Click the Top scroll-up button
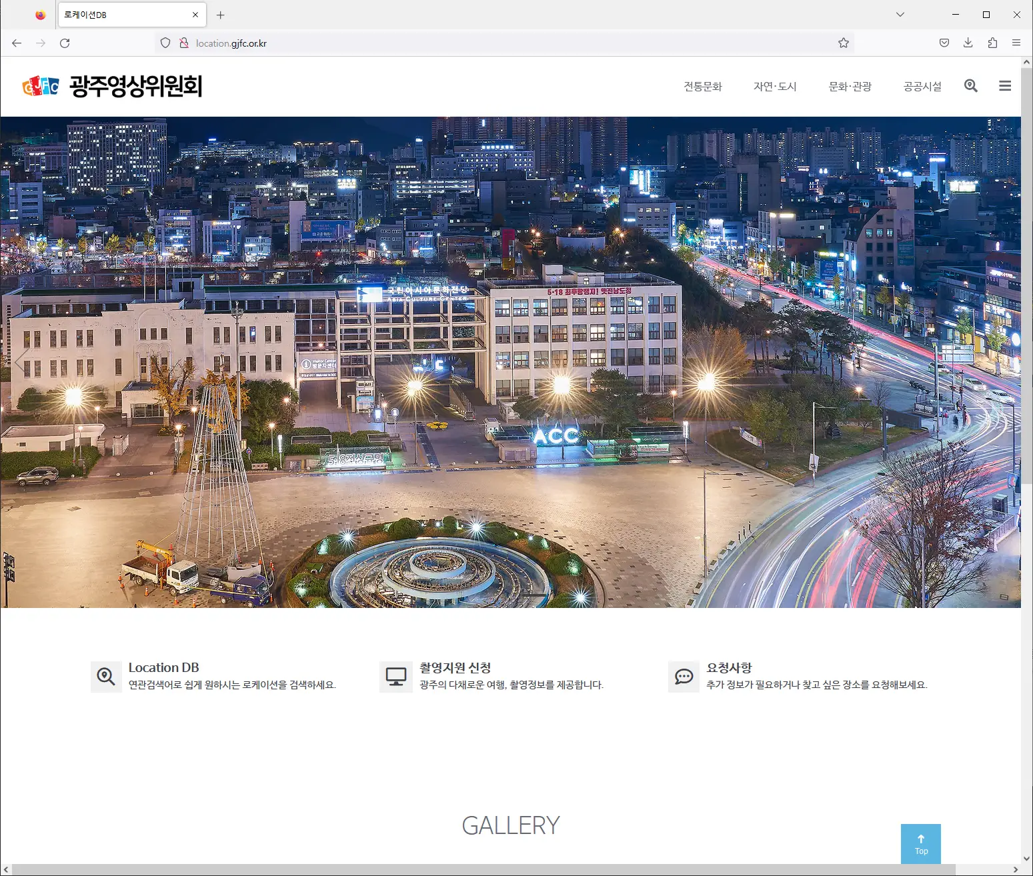 pyautogui.click(x=920, y=844)
